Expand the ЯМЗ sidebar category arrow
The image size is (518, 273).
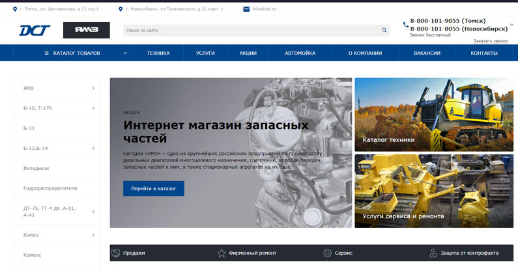pos(93,88)
